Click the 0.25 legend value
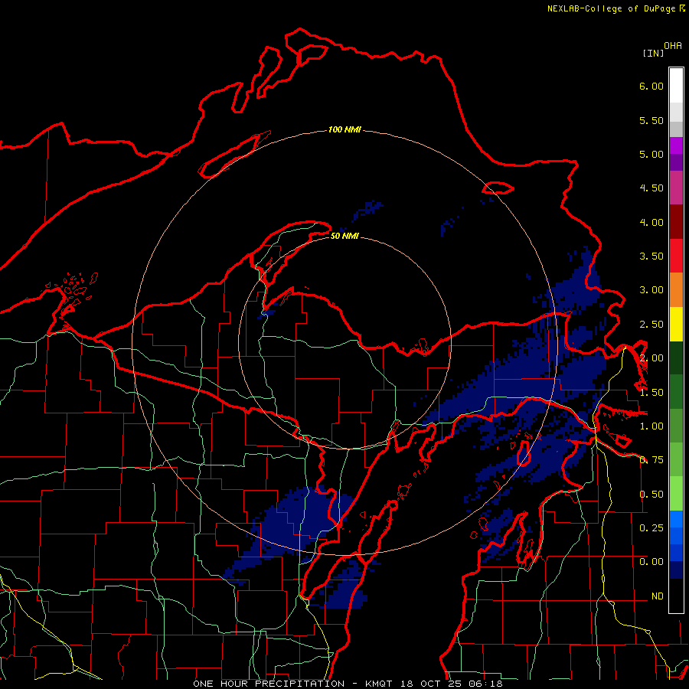 (651, 528)
